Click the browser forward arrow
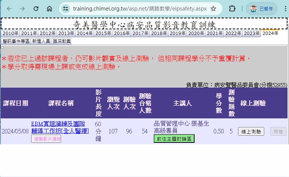Screen dimensions: 289x177 [x=22, y=9]
